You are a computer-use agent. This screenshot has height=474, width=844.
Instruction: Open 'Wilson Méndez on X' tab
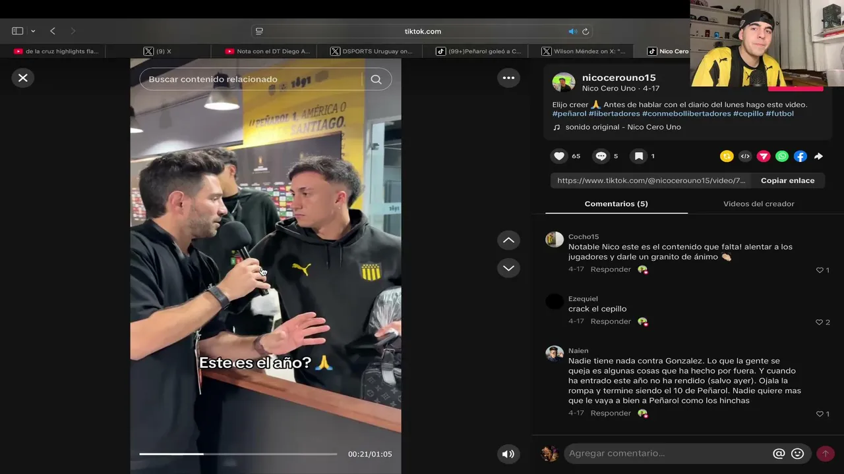(584, 51)
